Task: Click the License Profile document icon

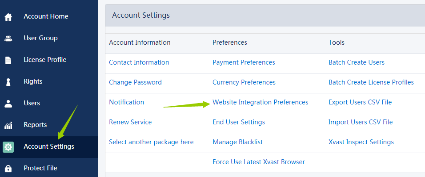Action: [8, 60]
